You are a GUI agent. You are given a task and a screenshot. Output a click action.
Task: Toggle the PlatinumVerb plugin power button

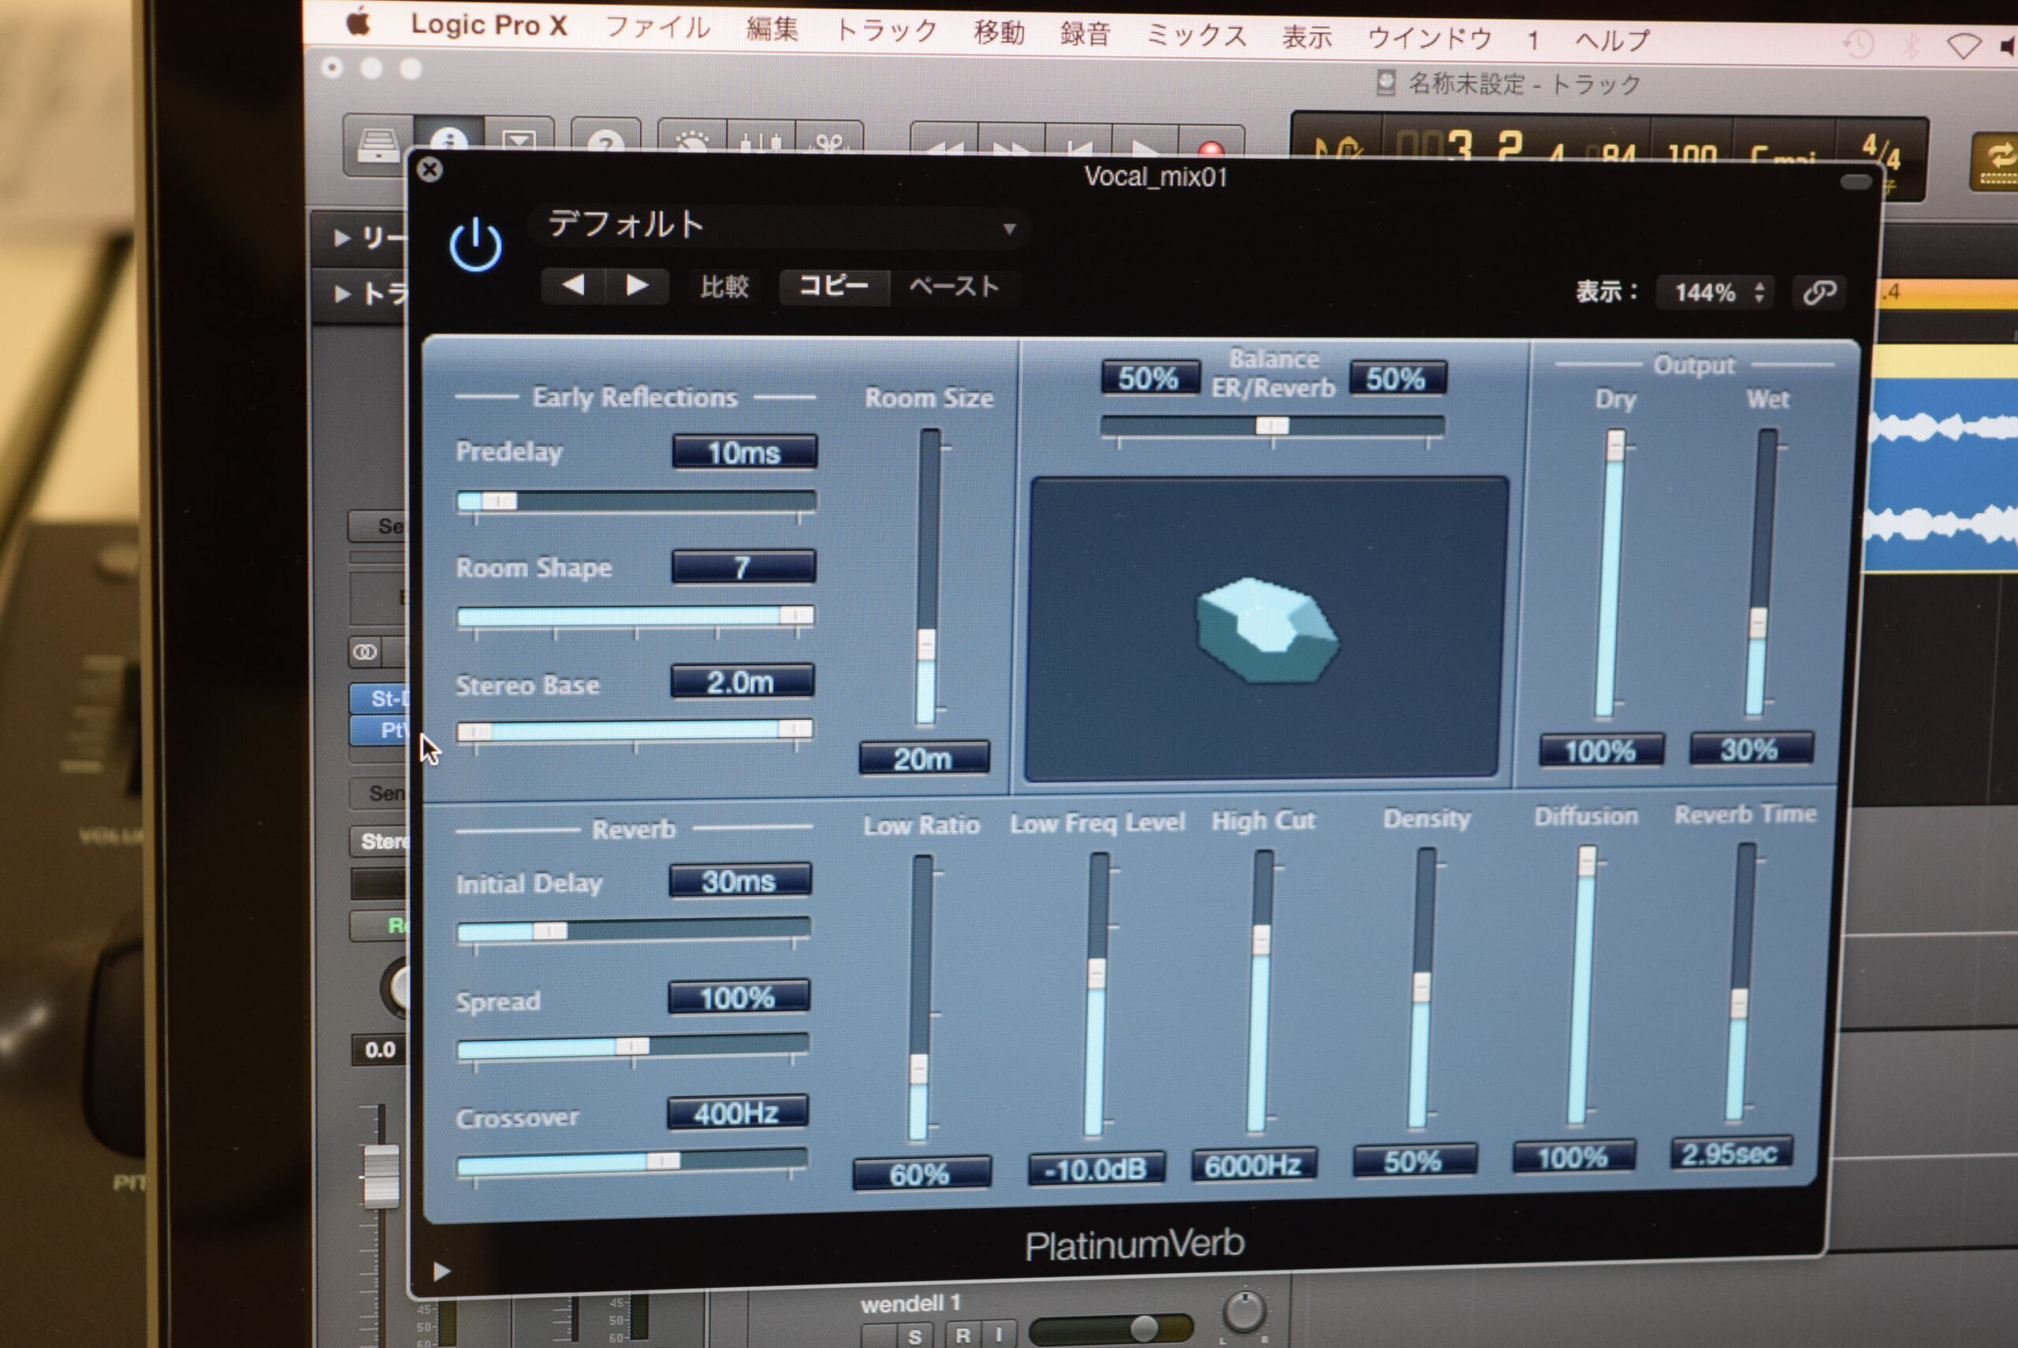[x=475, y=245]
